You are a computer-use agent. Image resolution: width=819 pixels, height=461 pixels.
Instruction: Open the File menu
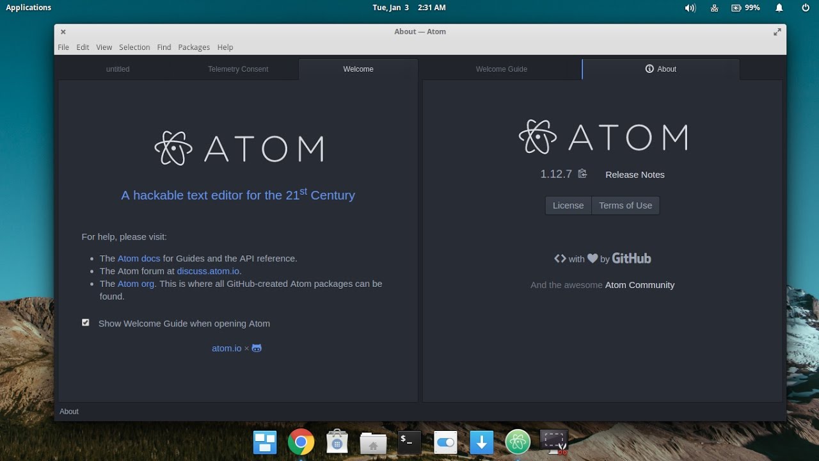point(63,47)
